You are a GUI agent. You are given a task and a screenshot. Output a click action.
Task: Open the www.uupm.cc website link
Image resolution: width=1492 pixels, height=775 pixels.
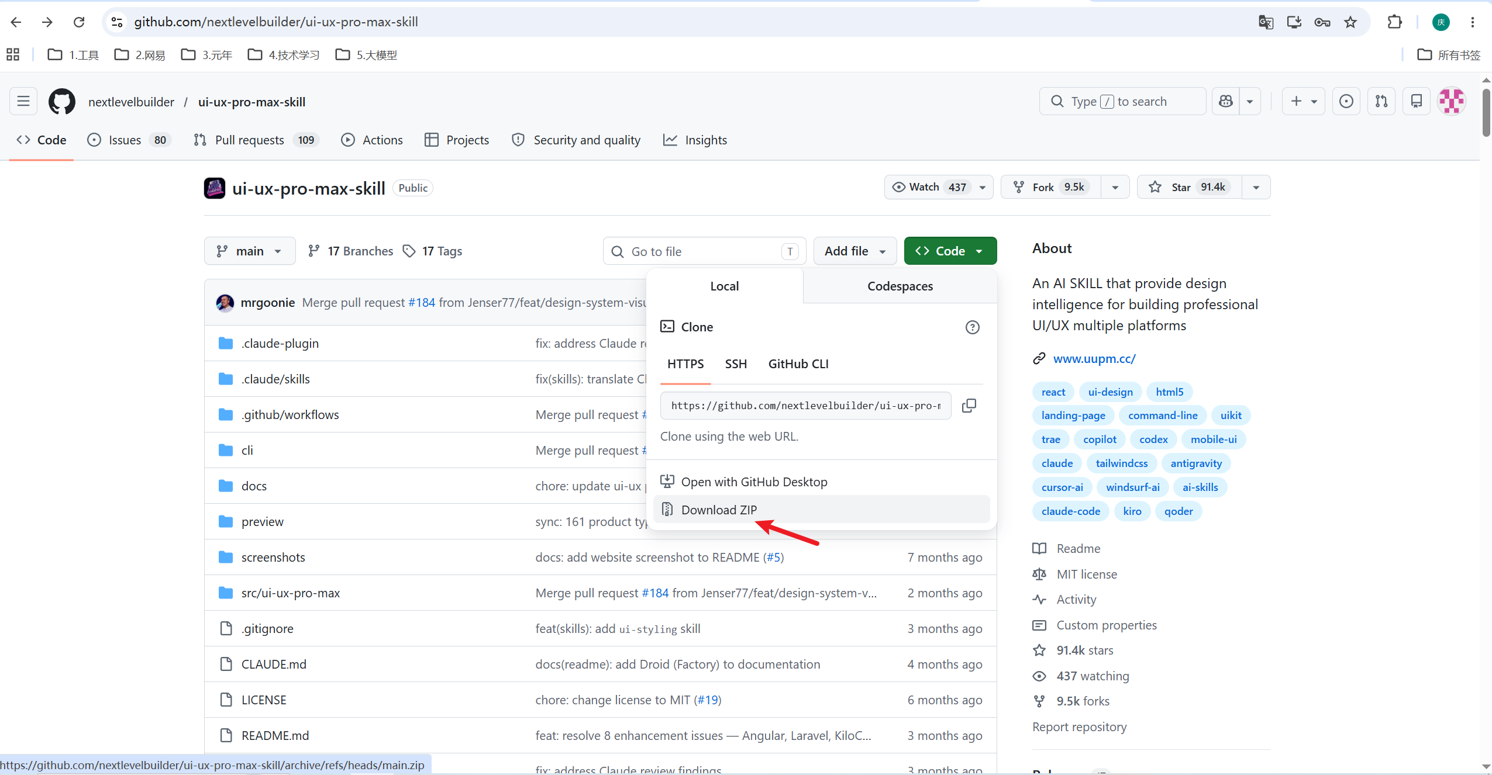[1094, 359]
